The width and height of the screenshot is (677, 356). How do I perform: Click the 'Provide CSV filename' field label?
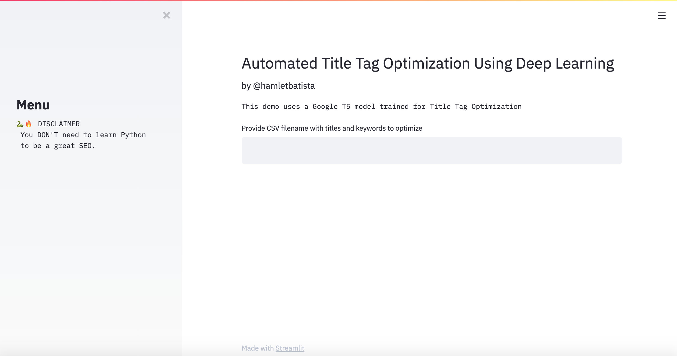point(332,128)
